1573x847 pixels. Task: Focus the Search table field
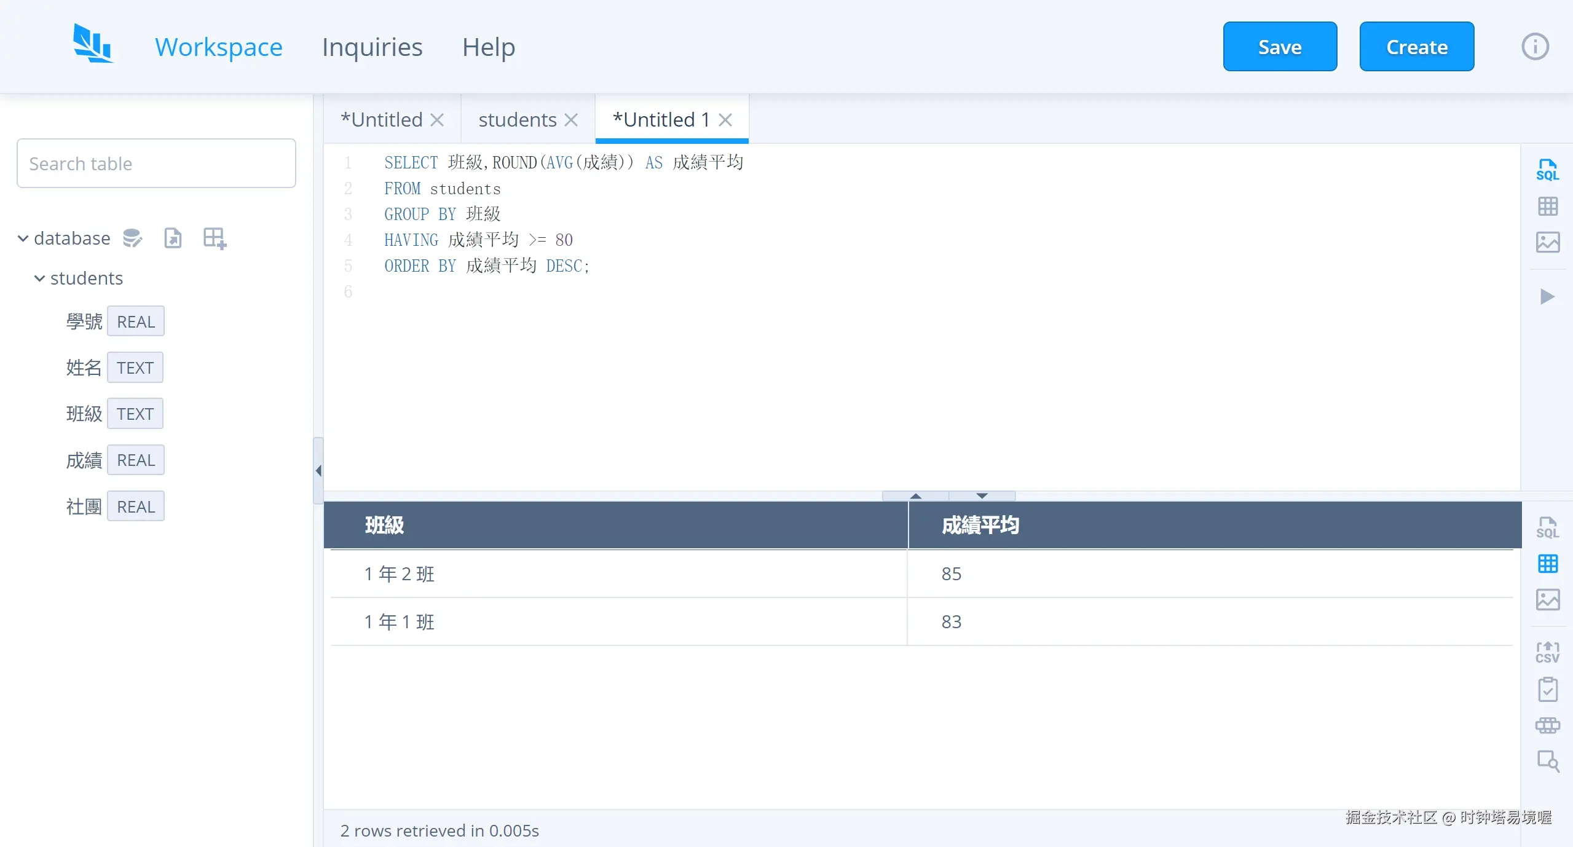pyautogui.click(x=156, y=163)
